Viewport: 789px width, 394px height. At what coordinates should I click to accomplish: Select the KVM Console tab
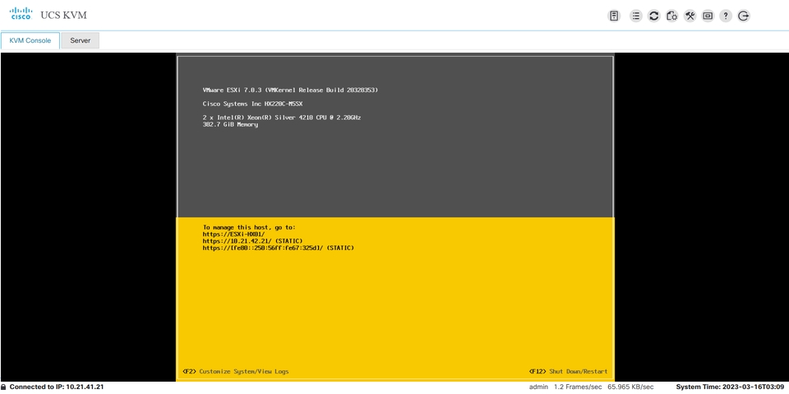click(x=30, y=40)
